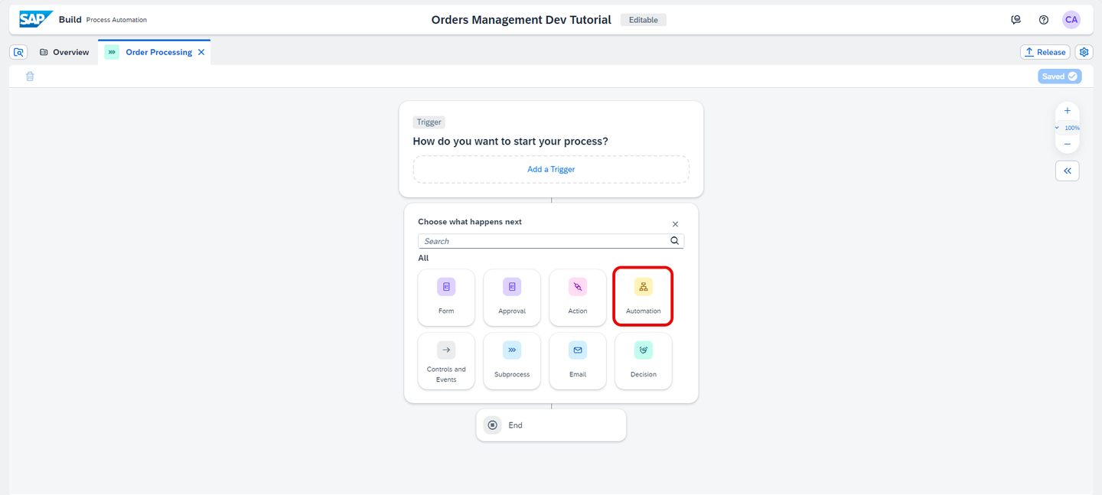Select the Automation step tile
The height and width of the screenshot is (495, 1102).
click(x=644, y=297)
